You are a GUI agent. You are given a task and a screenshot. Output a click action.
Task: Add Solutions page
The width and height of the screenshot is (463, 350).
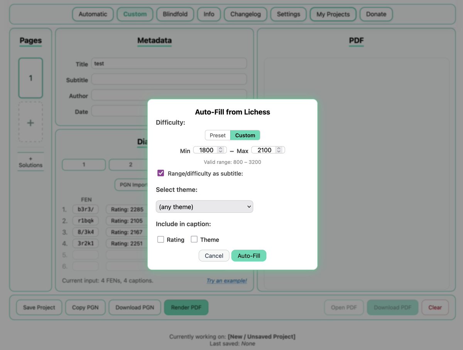click(30, 162)
